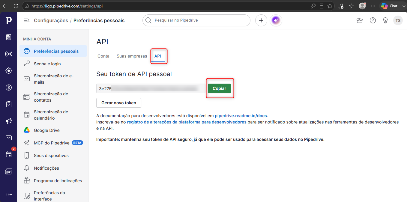
Task: Reload the page with the refresh icon
Action: (x=16, y=6)
